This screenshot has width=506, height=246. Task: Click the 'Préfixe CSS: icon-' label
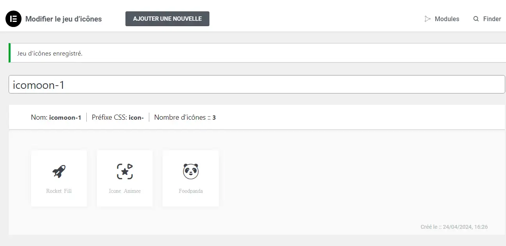[x=118, y=117]
